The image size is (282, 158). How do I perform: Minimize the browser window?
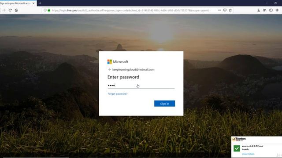click(267, 3)
